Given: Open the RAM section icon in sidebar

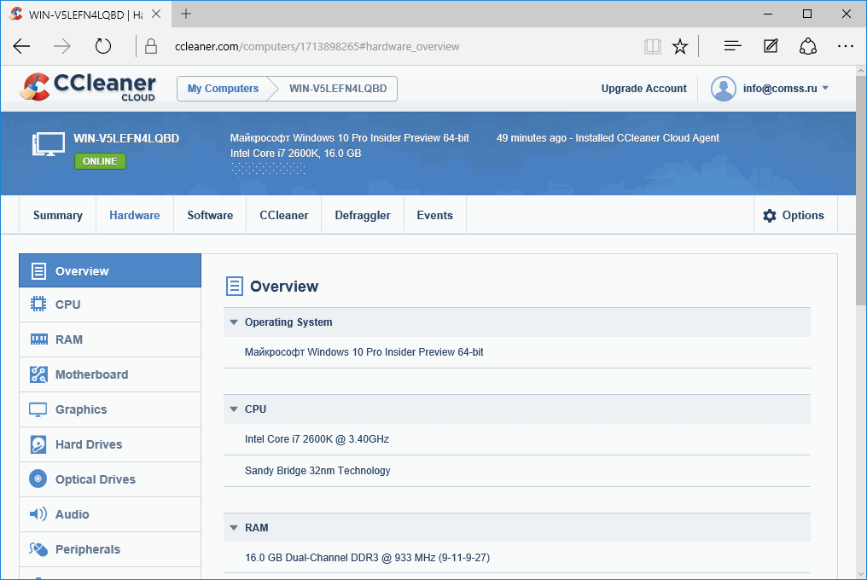Looking at the screenshot, I should pos(38,339).
